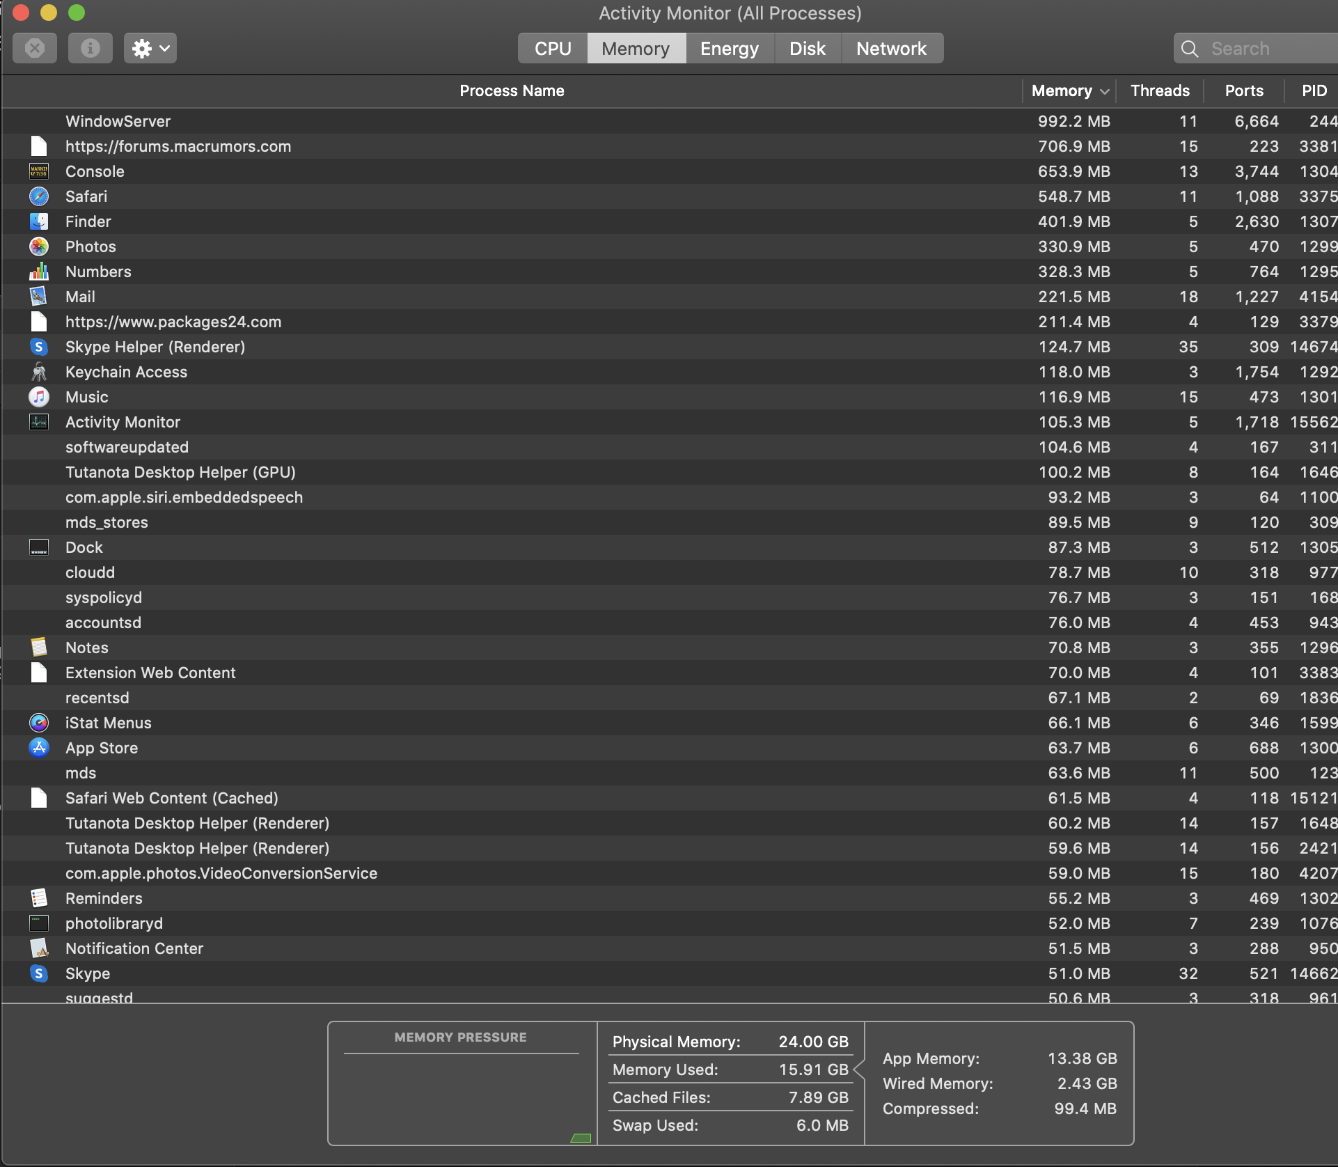Select com.apple.photos.VideoConversionService row
Image resolution: width=1338 pixels, height=1167 pixels.
(x=670, y=873)
